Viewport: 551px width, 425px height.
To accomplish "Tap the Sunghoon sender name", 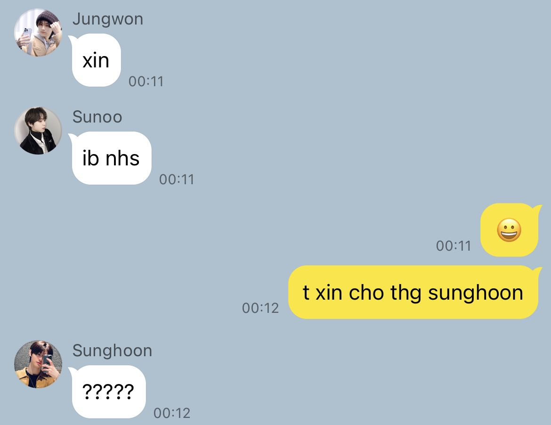I will click(x=112, y=351).
